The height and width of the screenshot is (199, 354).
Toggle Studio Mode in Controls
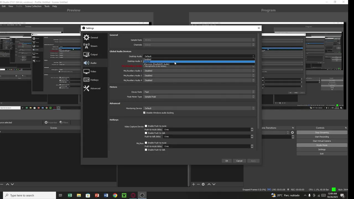[322, 145]
